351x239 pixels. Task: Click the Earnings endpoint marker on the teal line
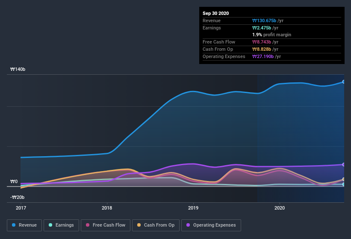pos(343,184)
